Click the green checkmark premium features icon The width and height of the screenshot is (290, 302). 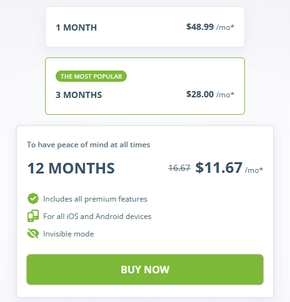33,198
